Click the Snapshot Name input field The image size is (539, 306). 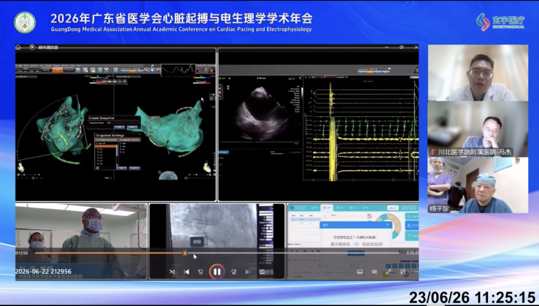[x=123, y=123]
